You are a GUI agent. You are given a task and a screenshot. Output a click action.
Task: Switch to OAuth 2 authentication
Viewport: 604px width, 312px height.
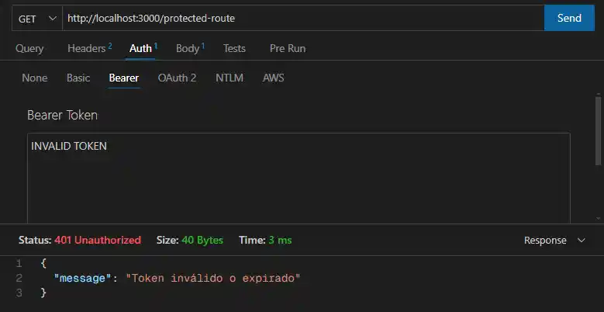(177, 78)
